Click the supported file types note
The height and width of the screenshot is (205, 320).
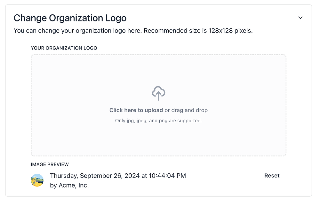tap(158, 121)
